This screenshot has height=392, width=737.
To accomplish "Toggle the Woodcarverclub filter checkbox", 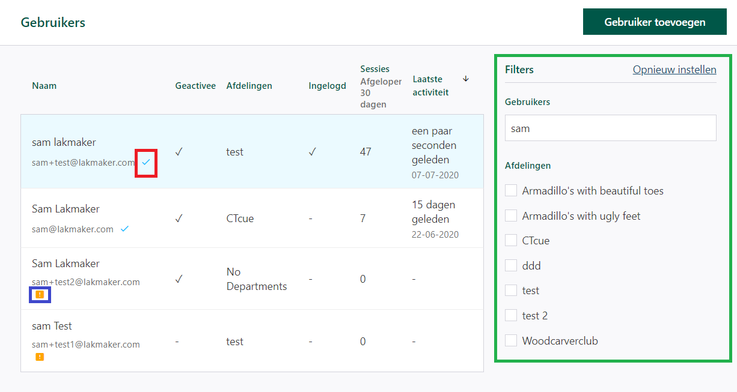I will 511,340.
